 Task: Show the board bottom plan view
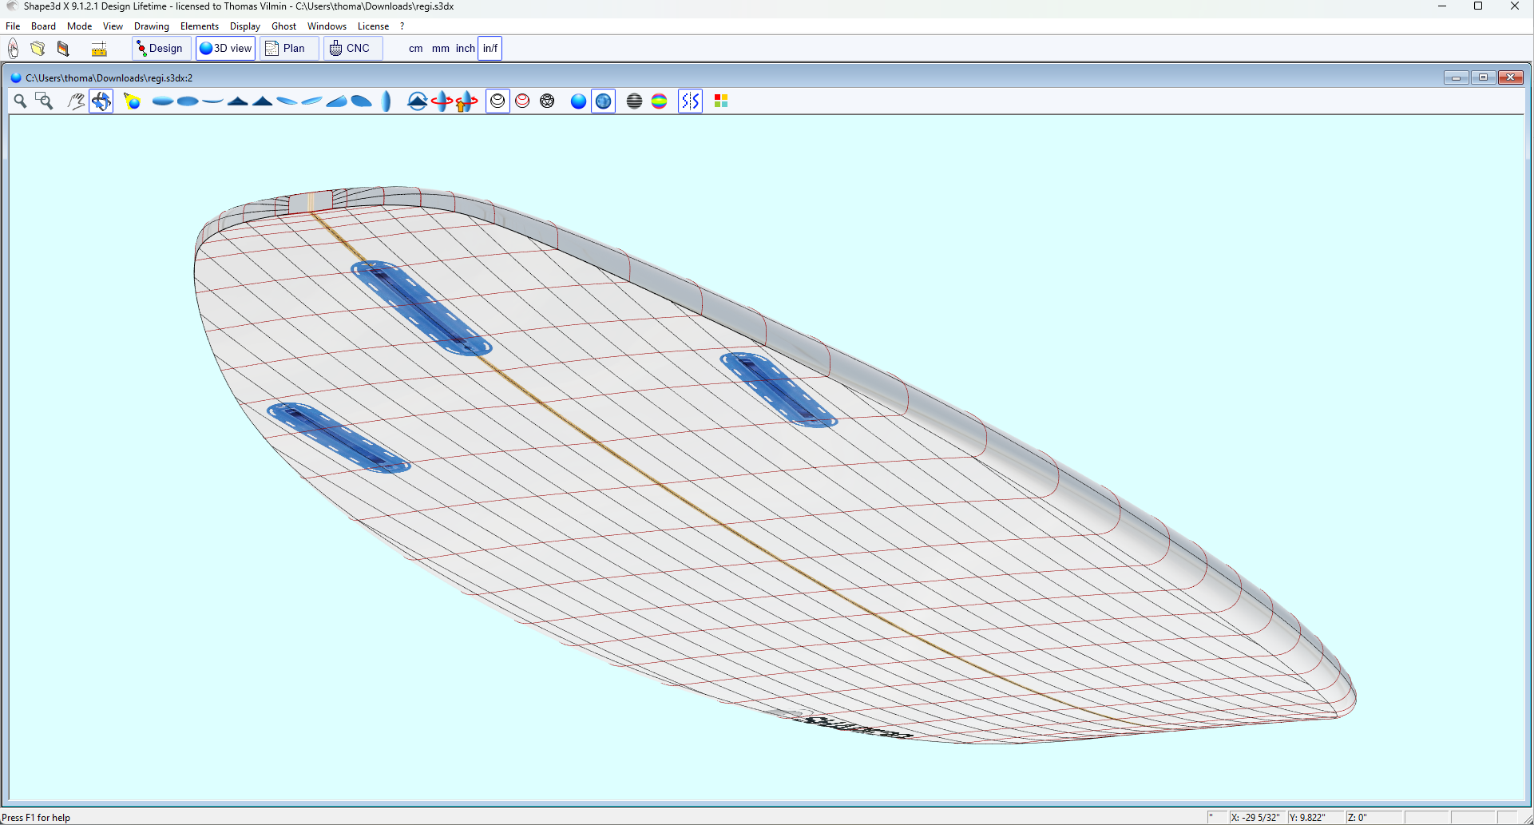tap(188, 101)
